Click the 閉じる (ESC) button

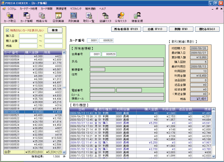coord(207,29)
